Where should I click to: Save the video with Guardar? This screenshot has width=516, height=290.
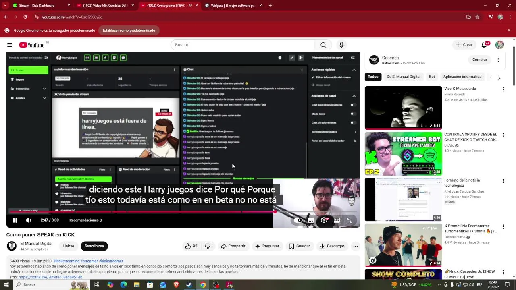click(299, 246)
